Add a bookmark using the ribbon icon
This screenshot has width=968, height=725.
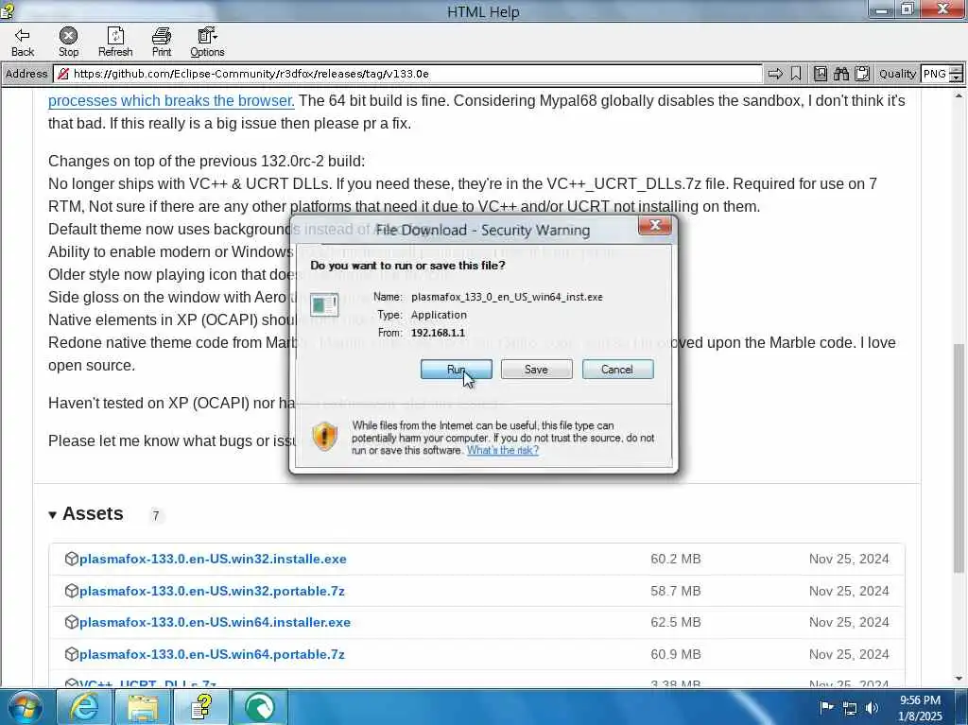click(796, 74)
